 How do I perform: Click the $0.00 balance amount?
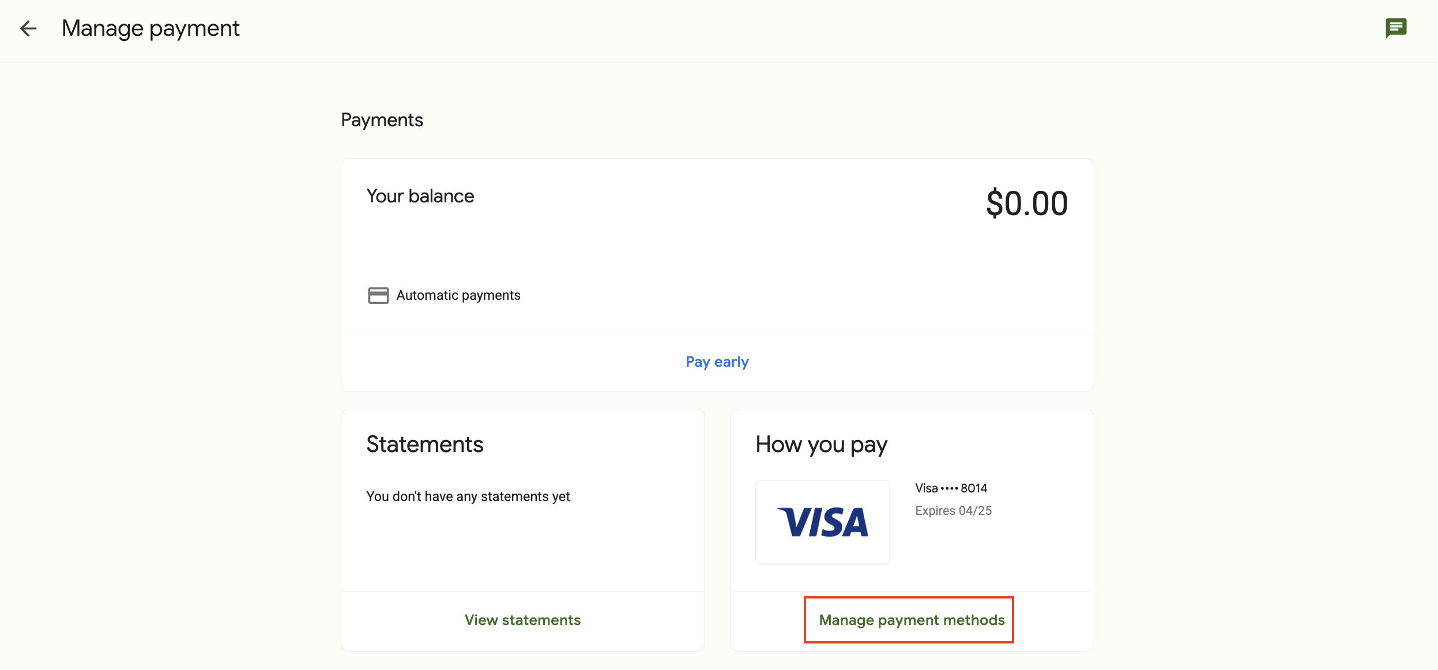click(x=1026, y=204)
